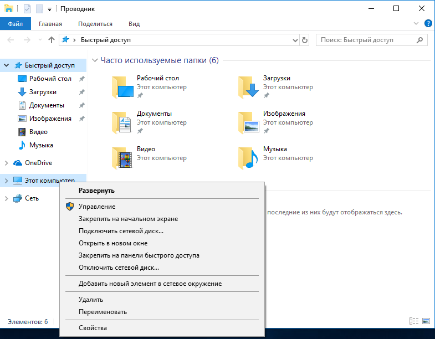Expand the OneDrive tree node
Viewport: 435px width, 339px height.
tap(6, 163)
